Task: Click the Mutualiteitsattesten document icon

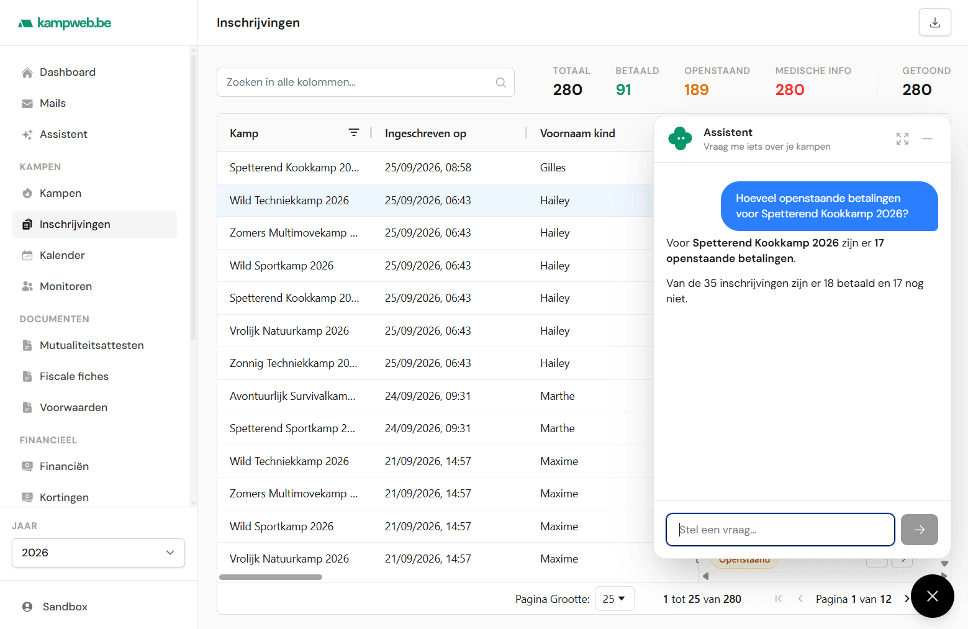Action: 27,345
